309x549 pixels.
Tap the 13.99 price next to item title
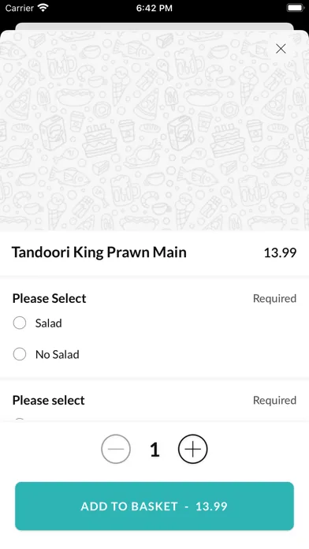click(x=280, y=252)
